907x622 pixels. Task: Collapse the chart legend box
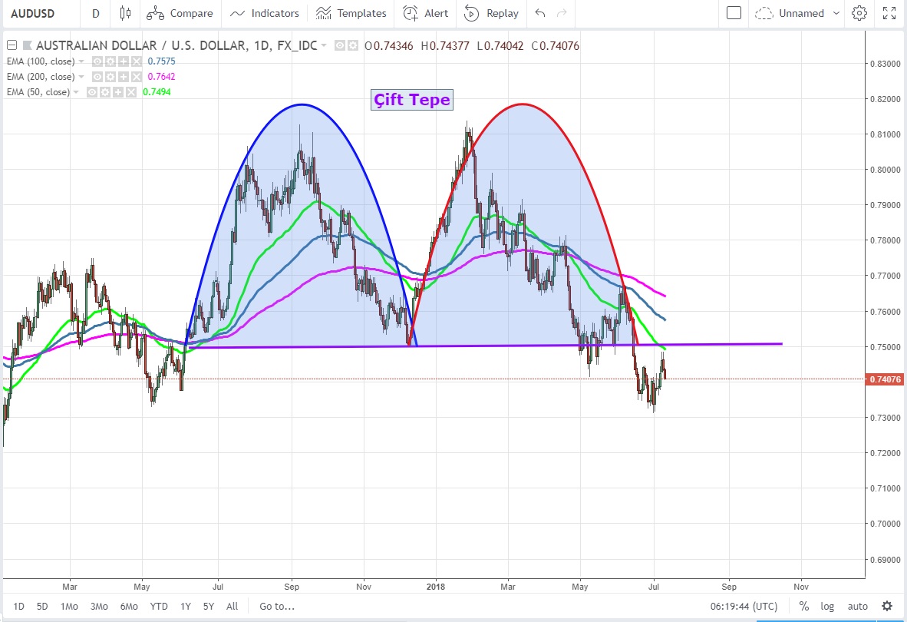point(12,45)
